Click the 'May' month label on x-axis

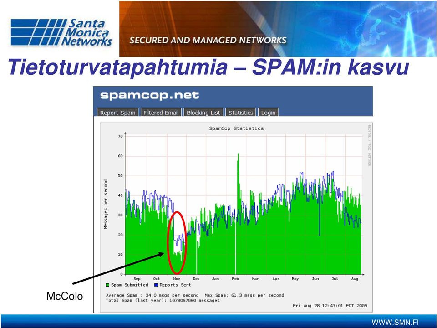(x=295, y=279)
